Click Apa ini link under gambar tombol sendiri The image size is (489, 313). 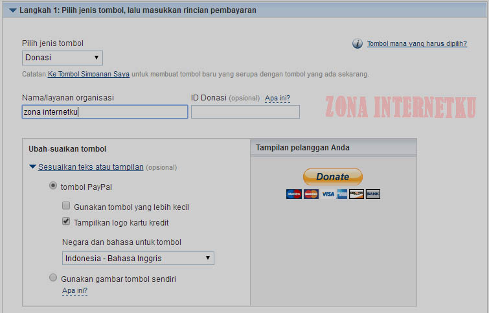click(x=75, y=291)
